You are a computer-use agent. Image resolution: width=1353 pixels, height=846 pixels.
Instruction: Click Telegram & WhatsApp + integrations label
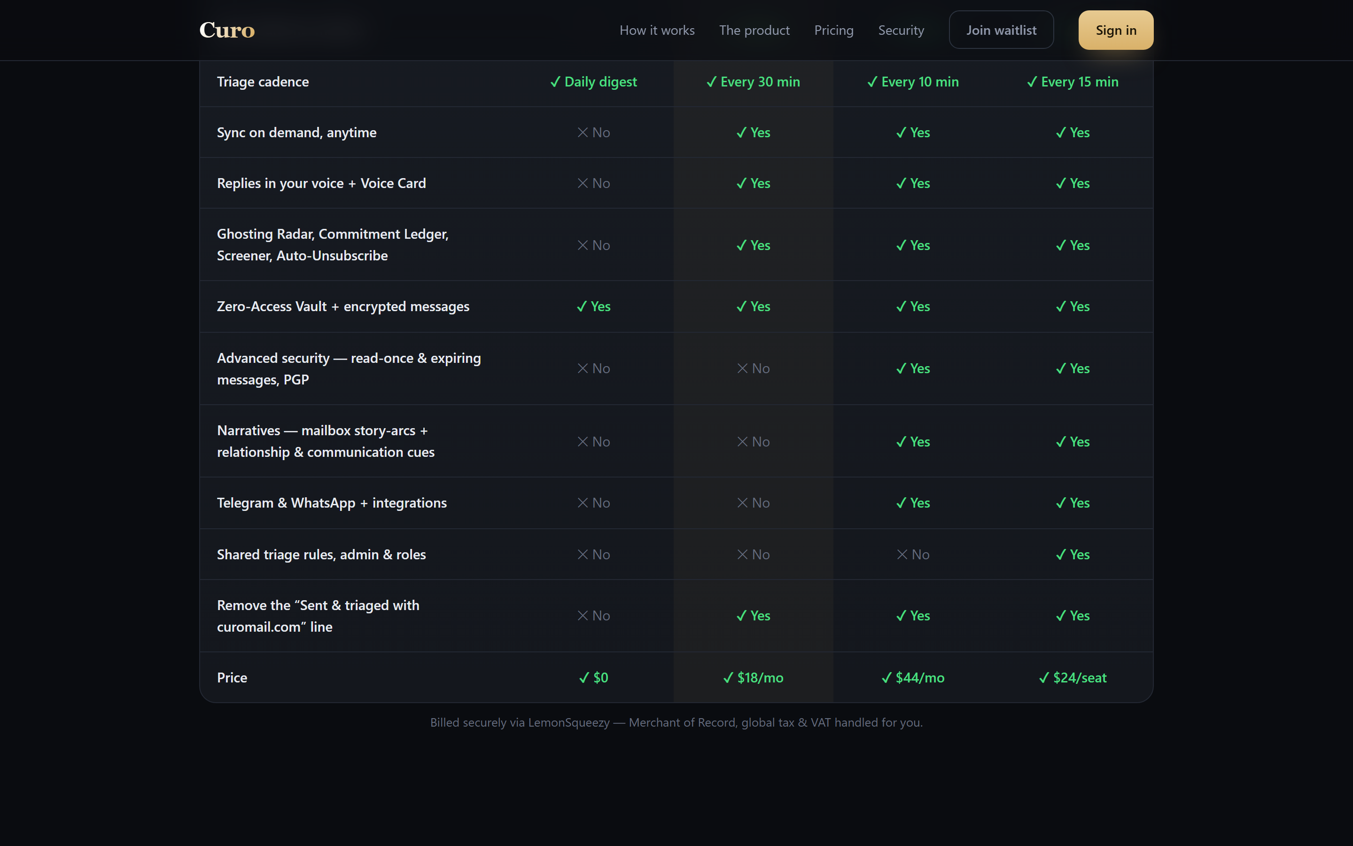[x=332, y=503]
